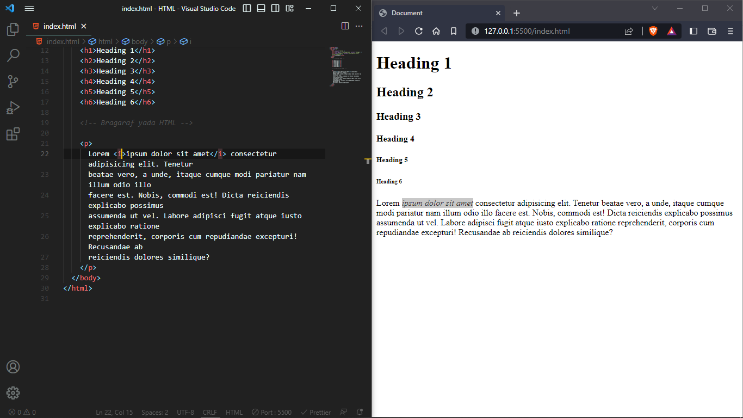Go to the browser home page
Viewport: 743px width, 418px height.
point(436,31)
